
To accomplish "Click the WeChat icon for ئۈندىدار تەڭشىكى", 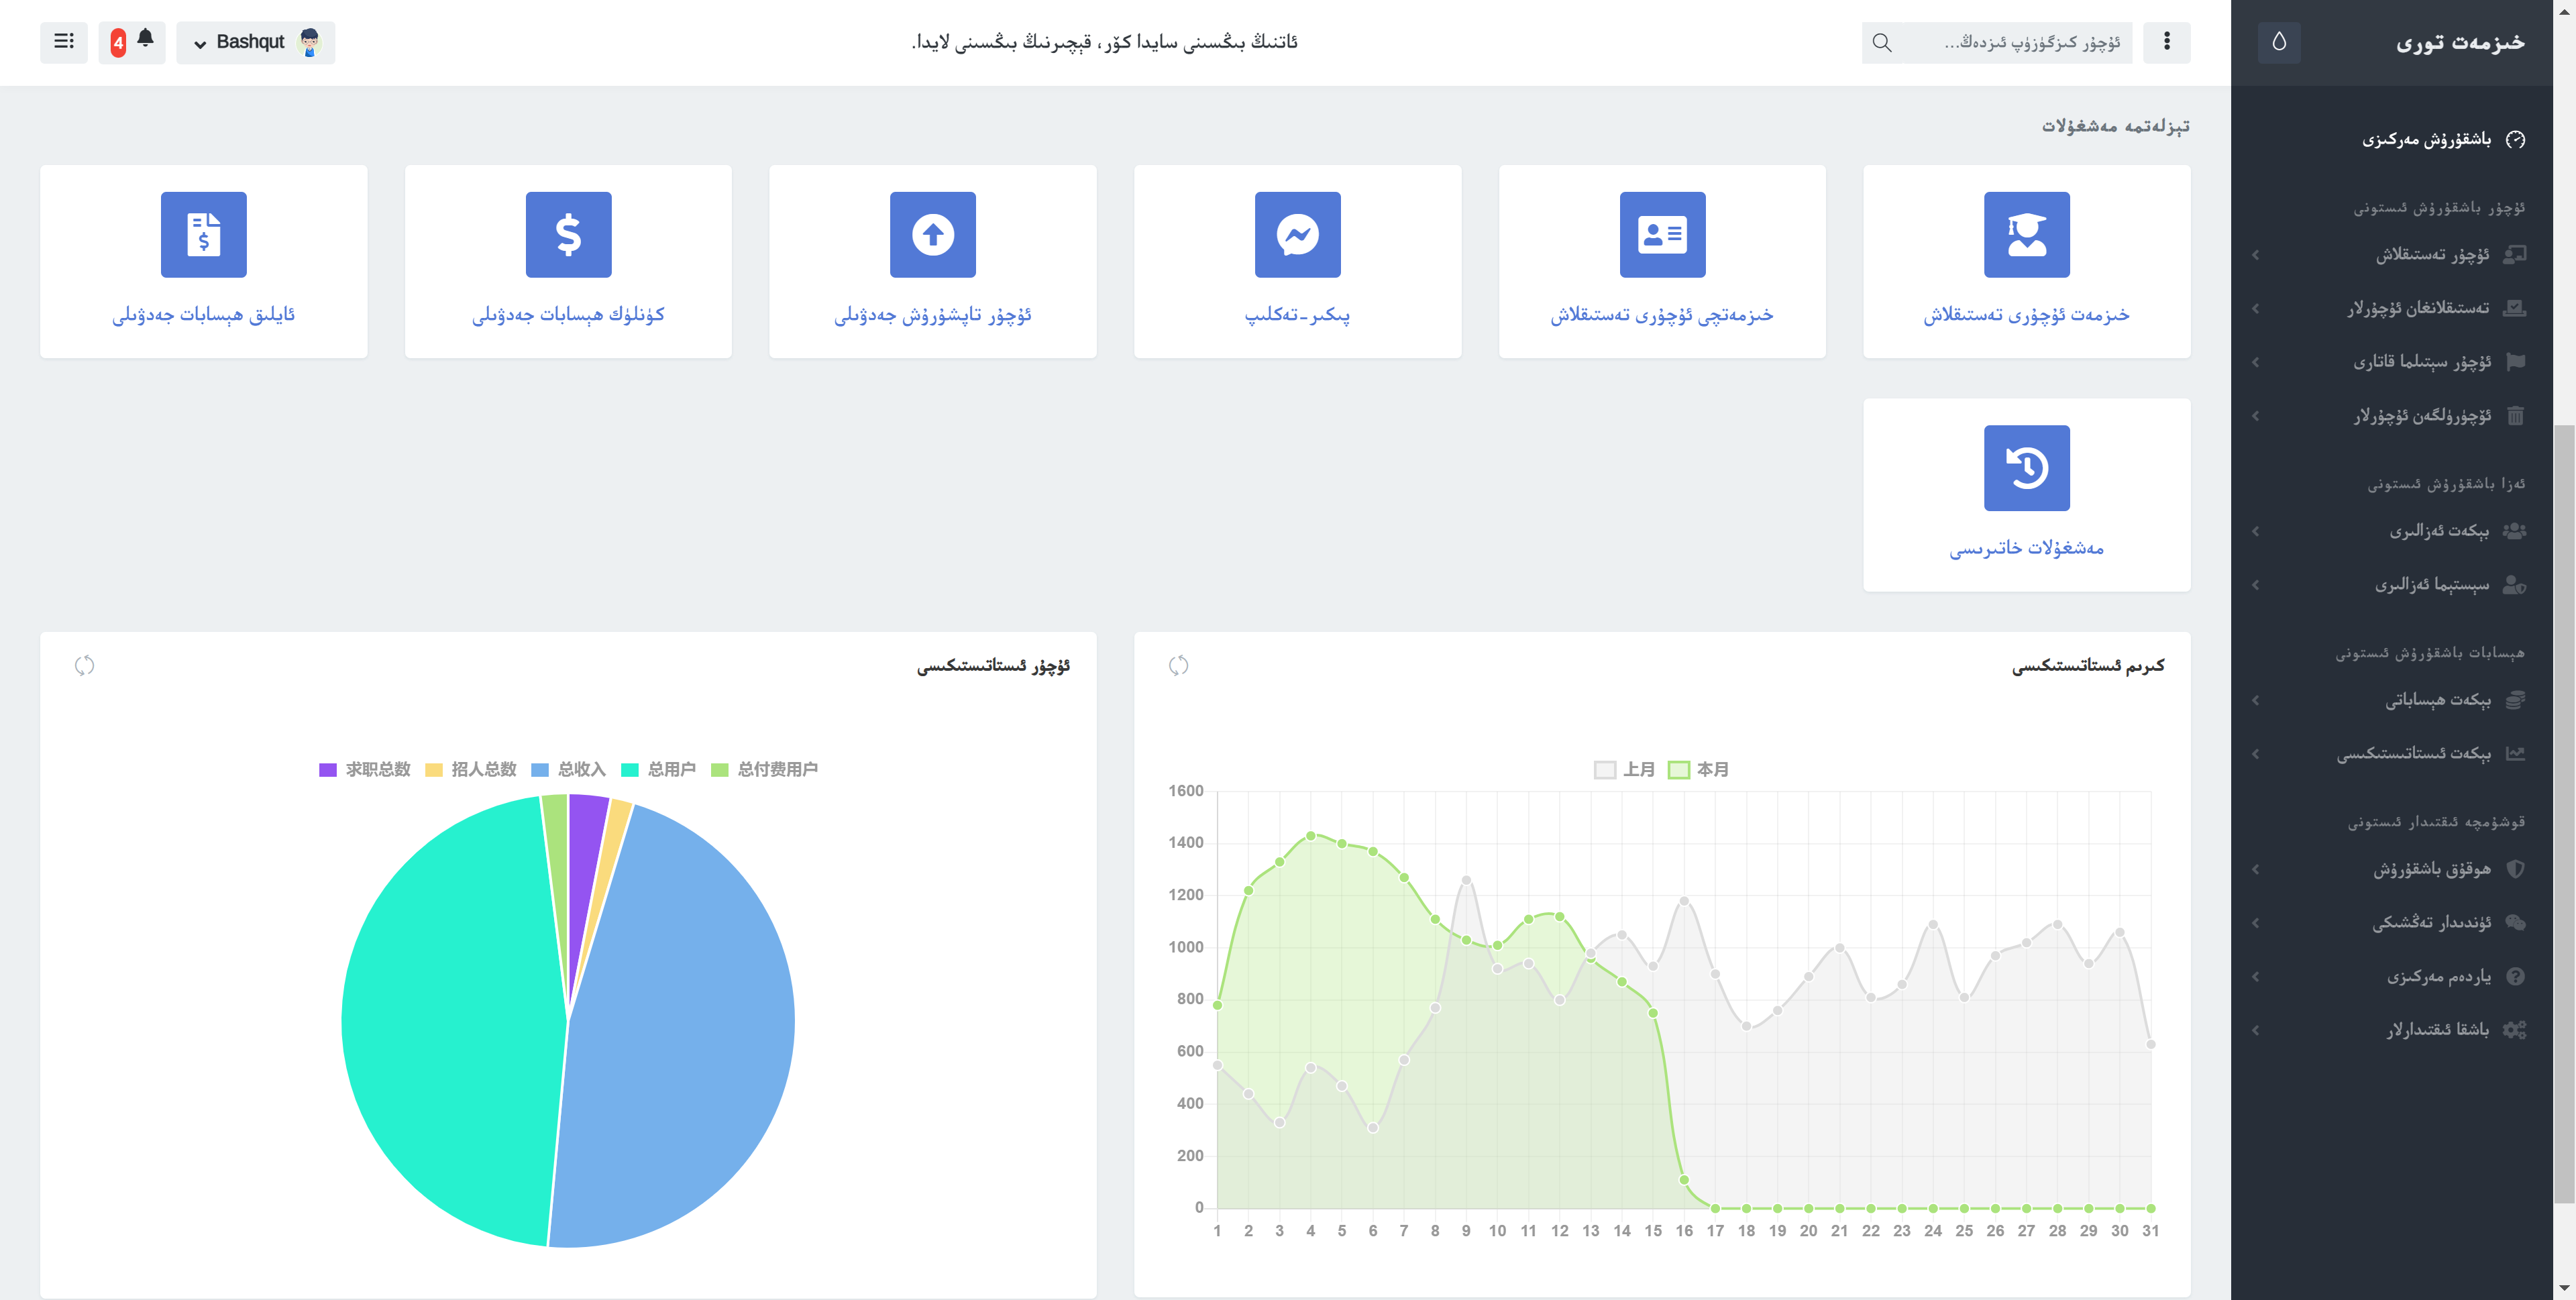I will pyautogui.click(x=2515, y=922).
